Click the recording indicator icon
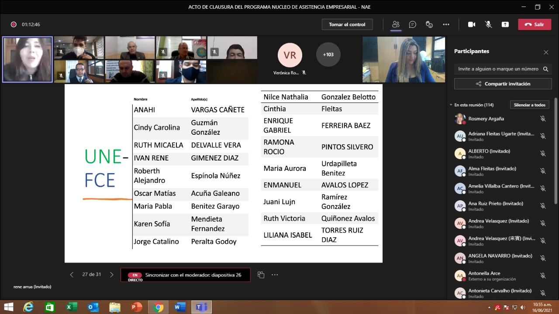This screenshot has width=559, height=314. click(14, 24)
